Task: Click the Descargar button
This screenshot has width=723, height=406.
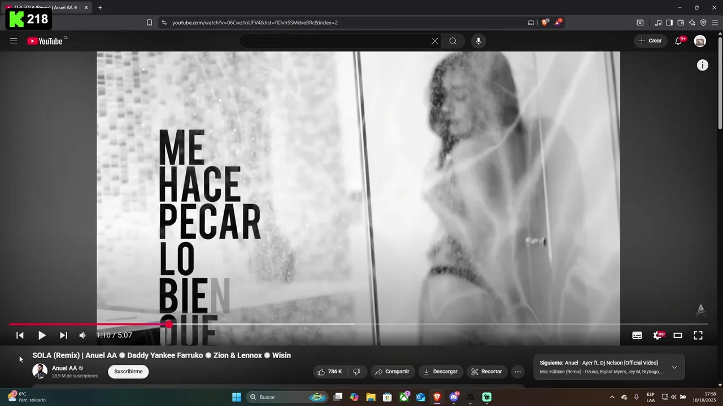Action: click(441, 372)
